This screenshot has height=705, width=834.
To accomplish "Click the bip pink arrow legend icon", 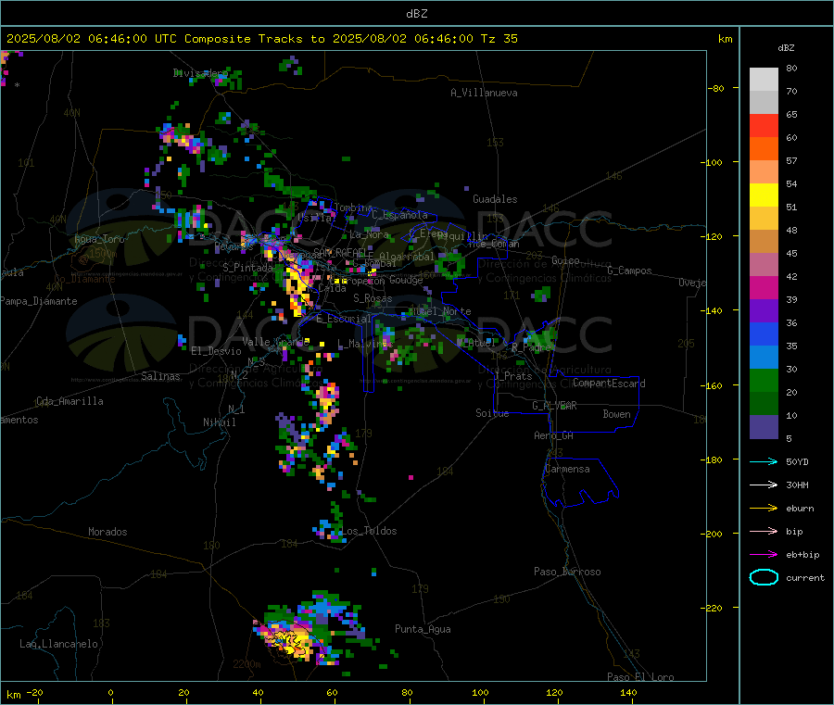I will coord(764,531).
